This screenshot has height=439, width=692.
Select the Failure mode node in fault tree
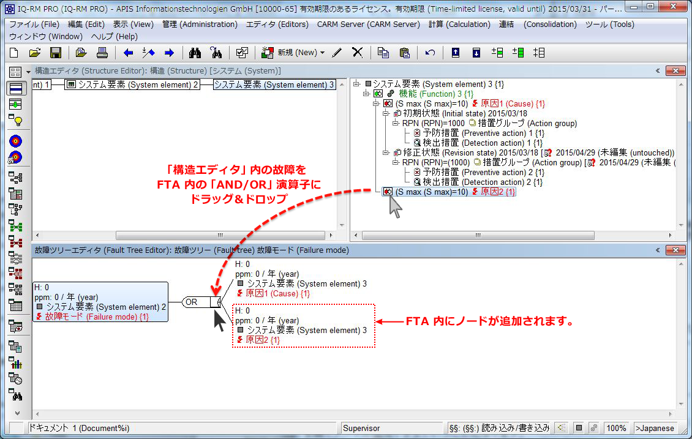[100, 302]
